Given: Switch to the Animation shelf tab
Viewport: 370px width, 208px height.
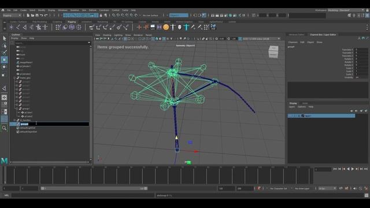Looking at the screenshot, I should 87,22.
